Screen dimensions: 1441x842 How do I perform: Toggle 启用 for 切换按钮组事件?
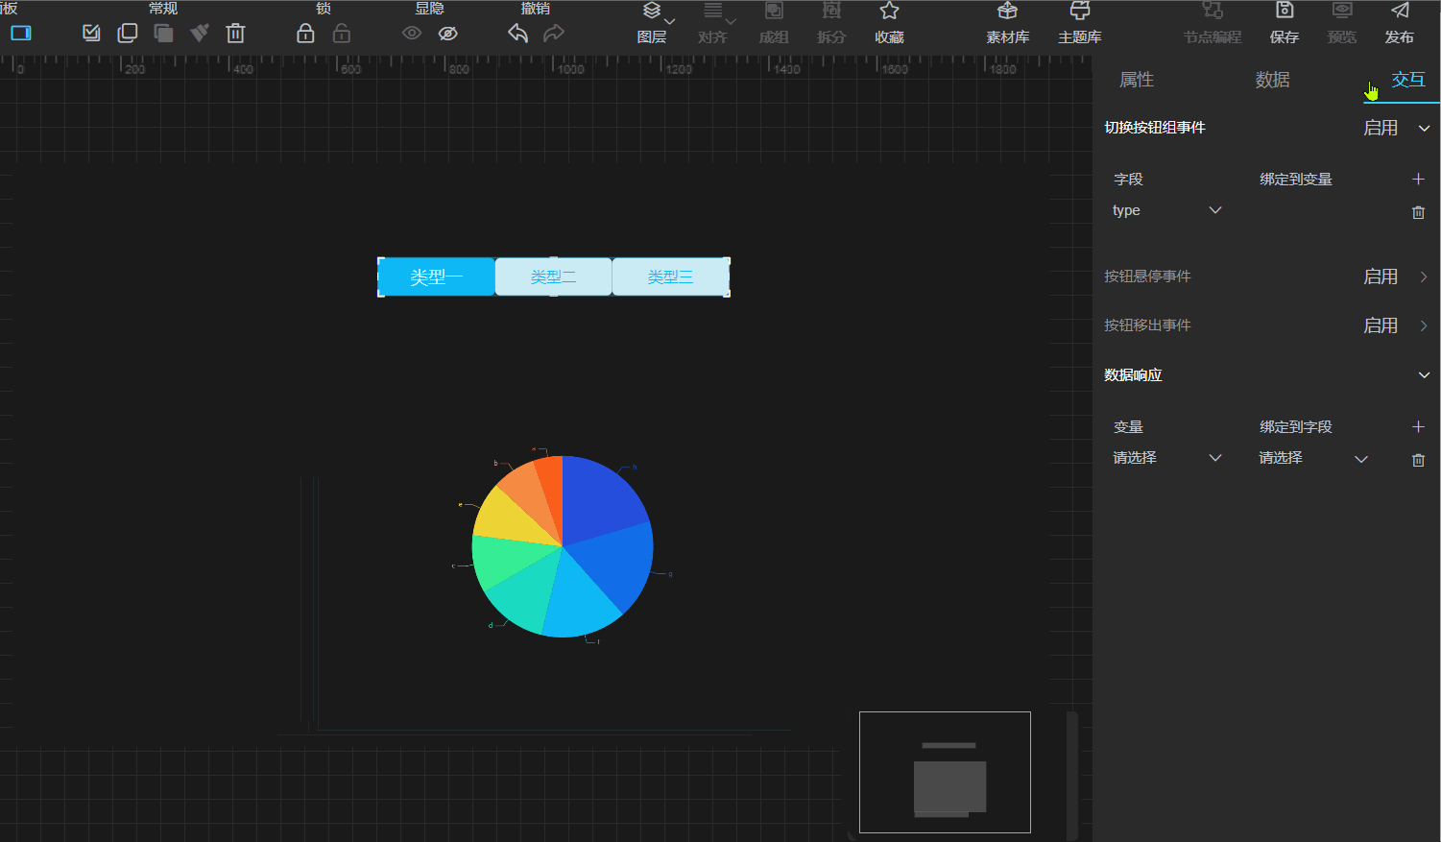pyautogui.click(x=1381, y=128)
